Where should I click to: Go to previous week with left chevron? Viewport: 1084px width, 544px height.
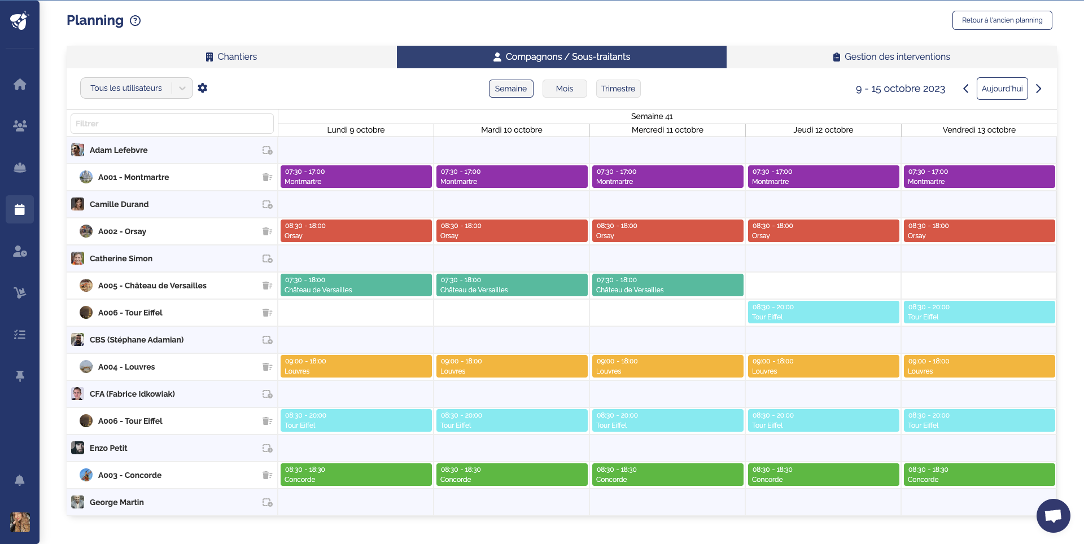tap(965, 89)
